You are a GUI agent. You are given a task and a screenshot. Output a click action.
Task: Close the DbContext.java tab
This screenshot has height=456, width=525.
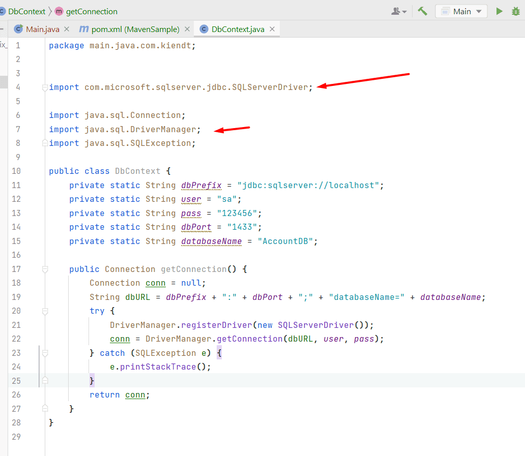pyautogui.click(x=272, y=29)
